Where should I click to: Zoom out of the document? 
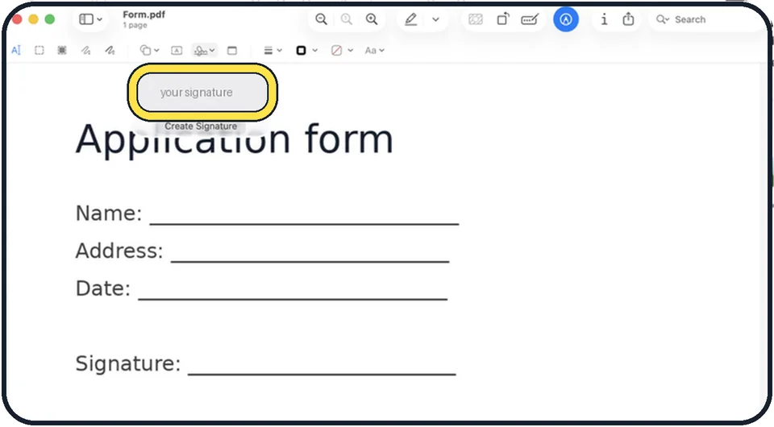point(321,19)
